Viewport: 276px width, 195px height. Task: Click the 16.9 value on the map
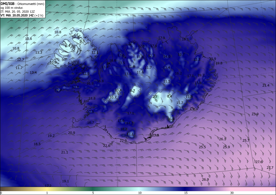coord(90,83)
